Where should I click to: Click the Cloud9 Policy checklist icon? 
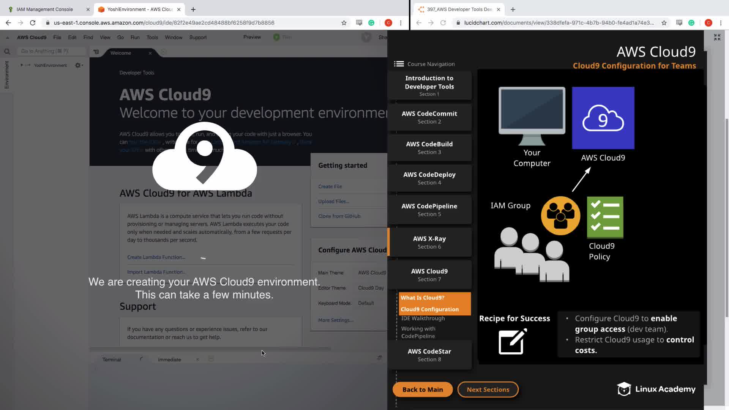click(x=605, y=217)
